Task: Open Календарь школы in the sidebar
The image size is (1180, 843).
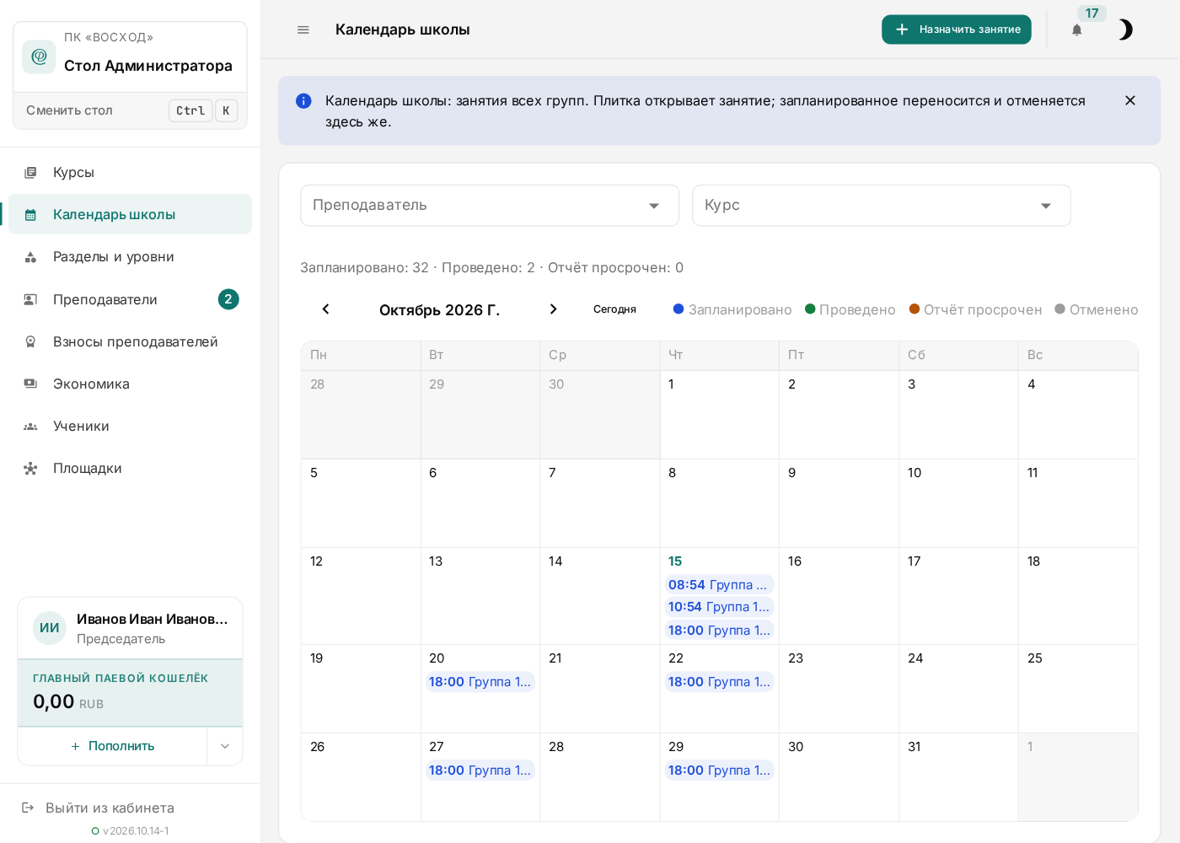Action: (x=130, y=214)
